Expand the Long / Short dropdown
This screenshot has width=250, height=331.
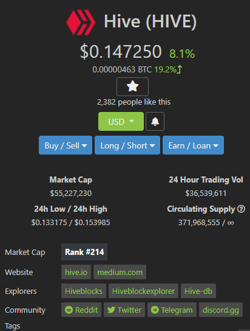tap(127, 145)
